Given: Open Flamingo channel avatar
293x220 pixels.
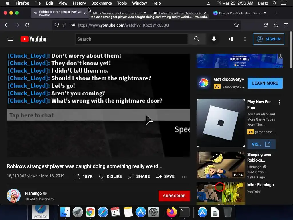Looking at the screenshot, I should coord(14,196).
